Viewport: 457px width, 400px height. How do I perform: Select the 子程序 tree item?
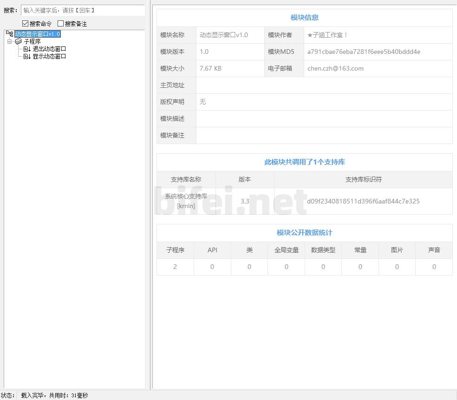point(32,41)
